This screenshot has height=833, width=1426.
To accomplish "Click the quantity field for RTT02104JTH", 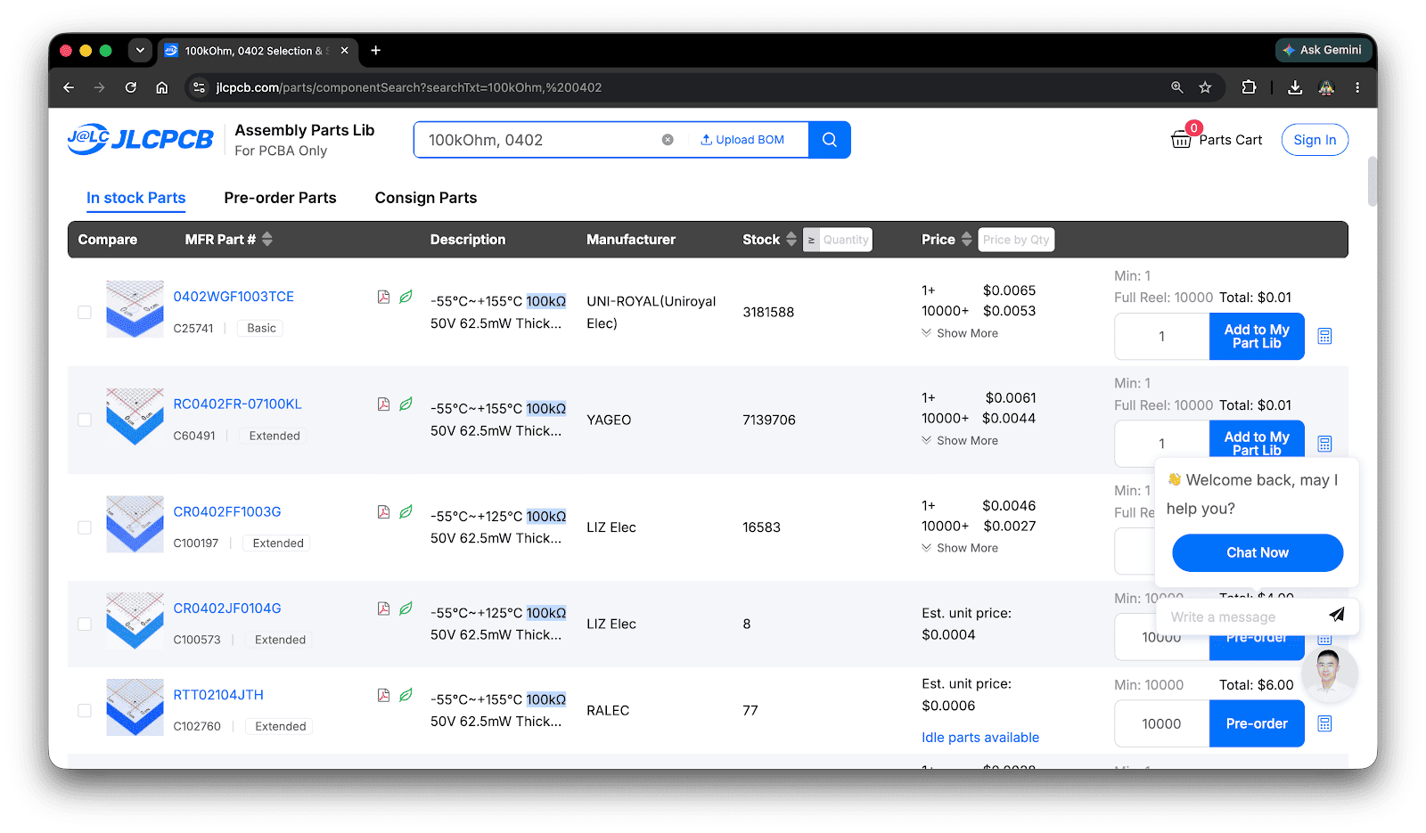I will coord(1162,723).
